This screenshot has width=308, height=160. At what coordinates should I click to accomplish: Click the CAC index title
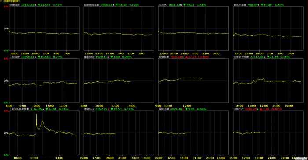[238, 109]
